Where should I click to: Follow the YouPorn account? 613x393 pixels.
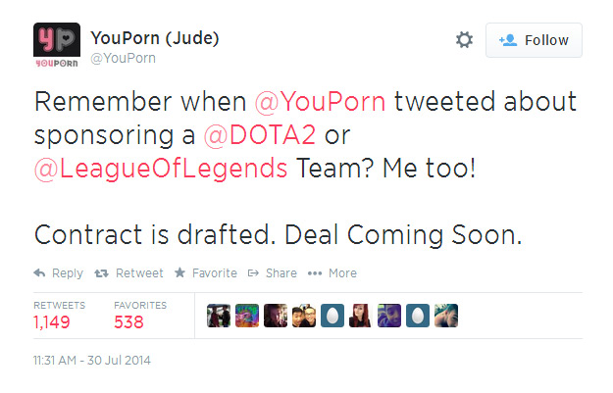point(534,40)
